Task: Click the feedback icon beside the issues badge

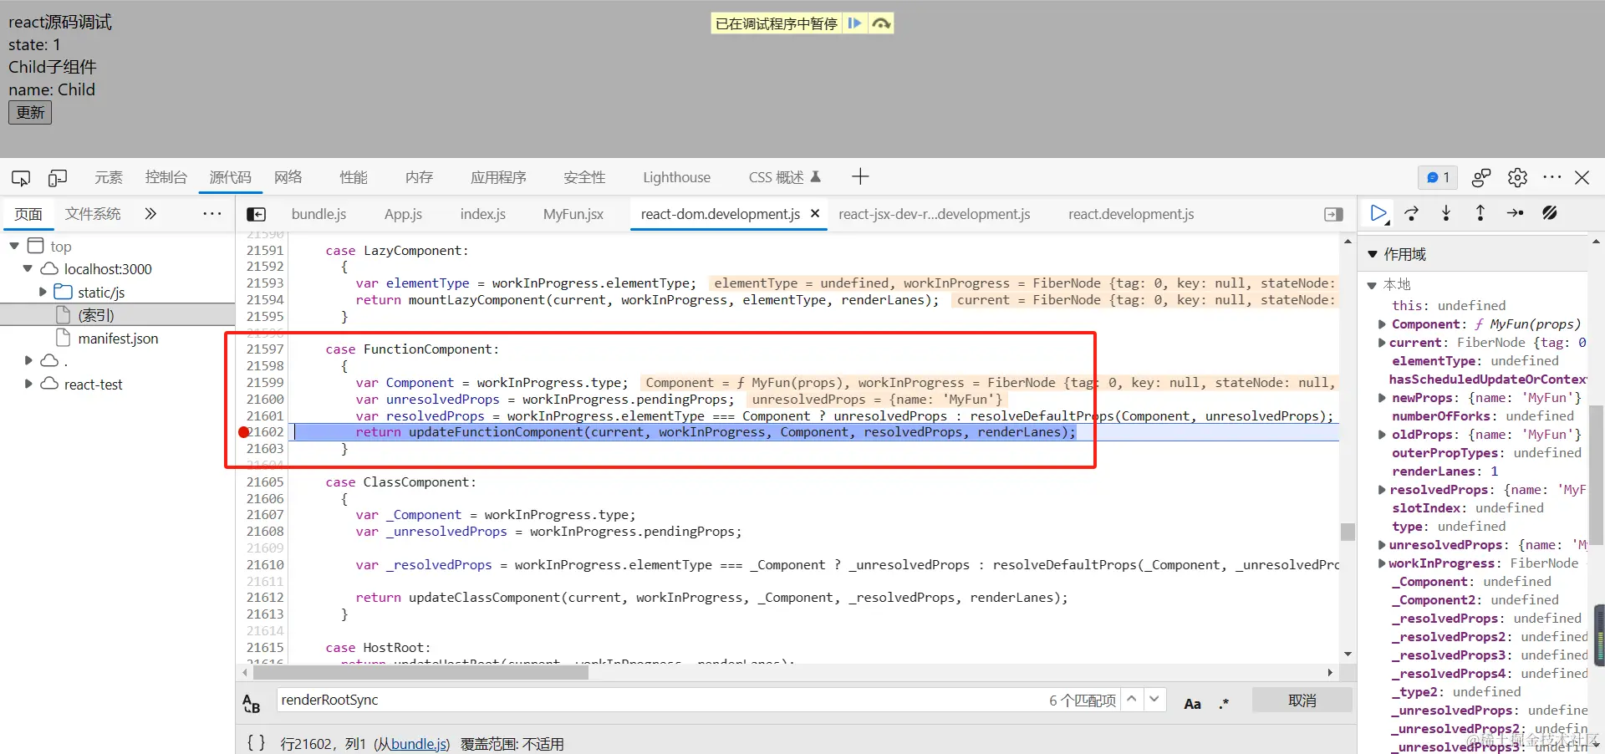Action: click(1481, 177)
